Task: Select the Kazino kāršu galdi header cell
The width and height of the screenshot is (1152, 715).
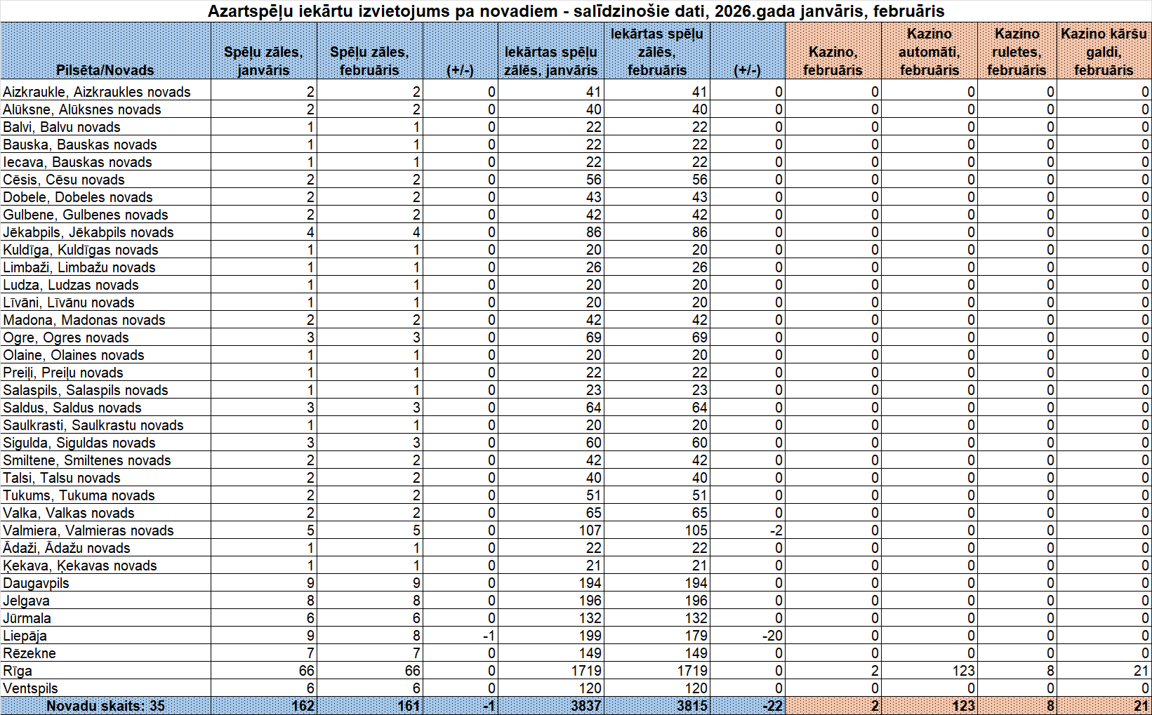Action: pyautogui.click(x=1104, y=52)
